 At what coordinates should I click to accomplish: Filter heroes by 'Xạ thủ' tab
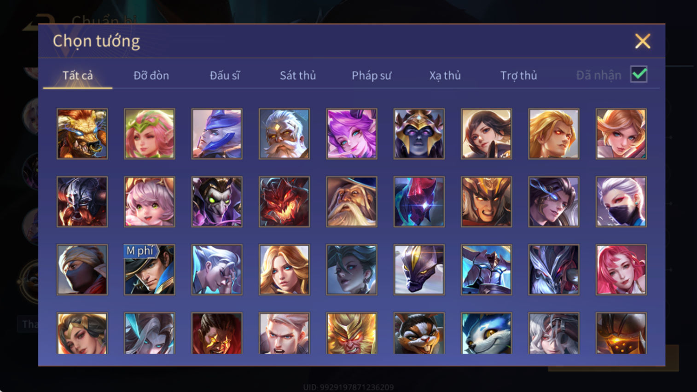(x=445, y=75)
